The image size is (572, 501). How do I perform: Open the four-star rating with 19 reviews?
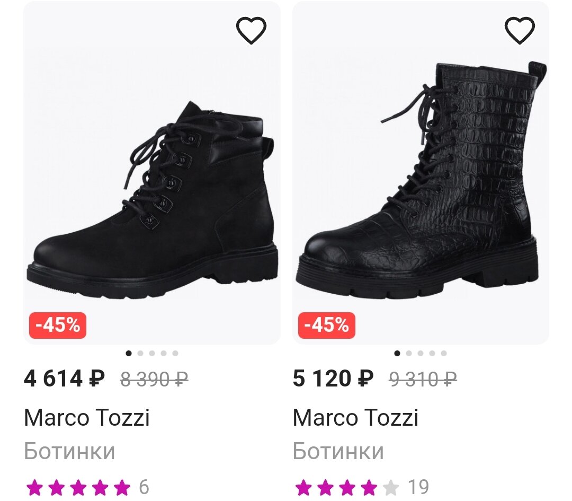(x=361, y=487)
